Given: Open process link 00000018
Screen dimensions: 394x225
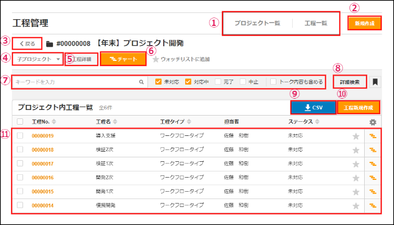Looking at the screenshot, I should (43, 150).
